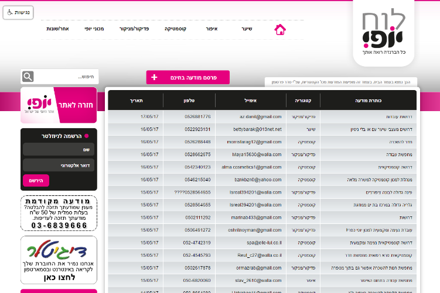This screenshot has width=440, height=293.
Task: Click the חזרה לאתר יופי banner
Action: 59,105
